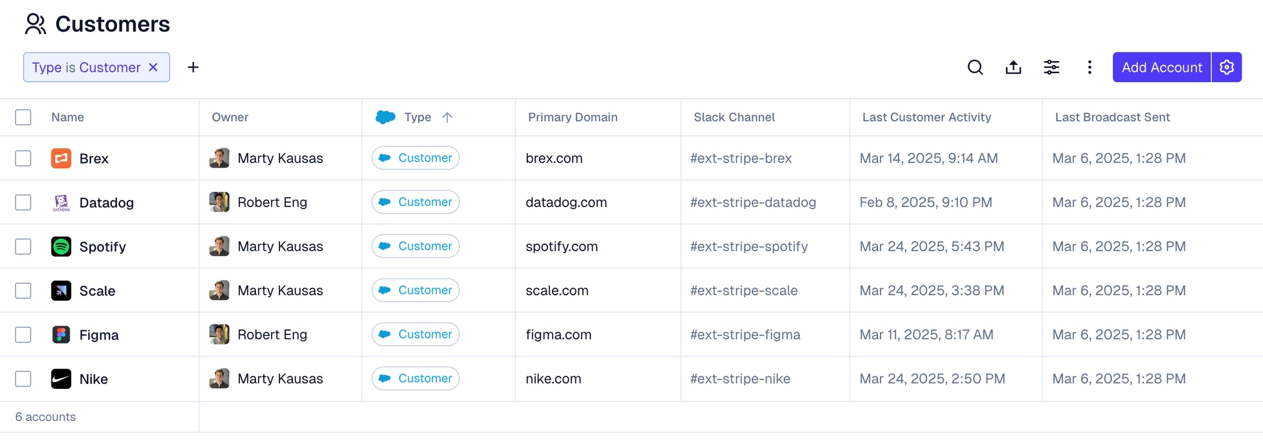Click the Salesforce cloud icon in Type header

point(385,117)
